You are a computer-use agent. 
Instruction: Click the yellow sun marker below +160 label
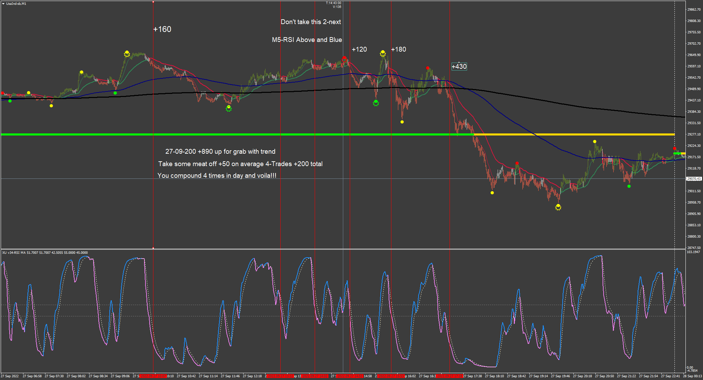(x=127, y=54)
